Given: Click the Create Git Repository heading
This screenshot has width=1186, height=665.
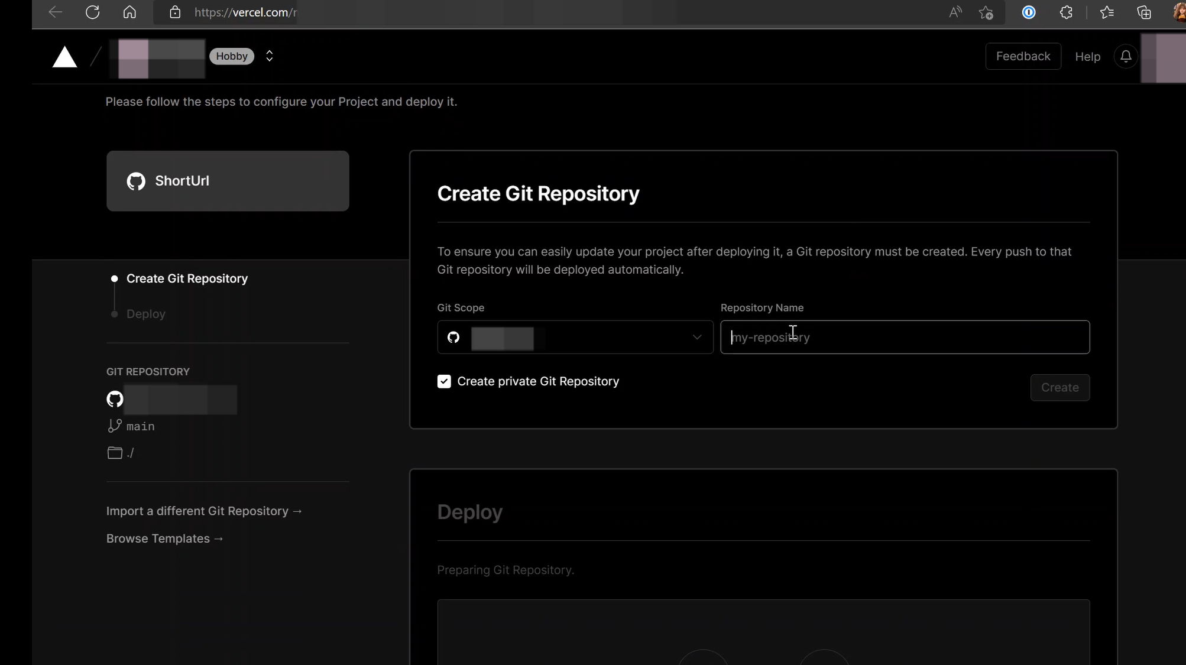Looking at the screenshot, I should click(538, 193).
